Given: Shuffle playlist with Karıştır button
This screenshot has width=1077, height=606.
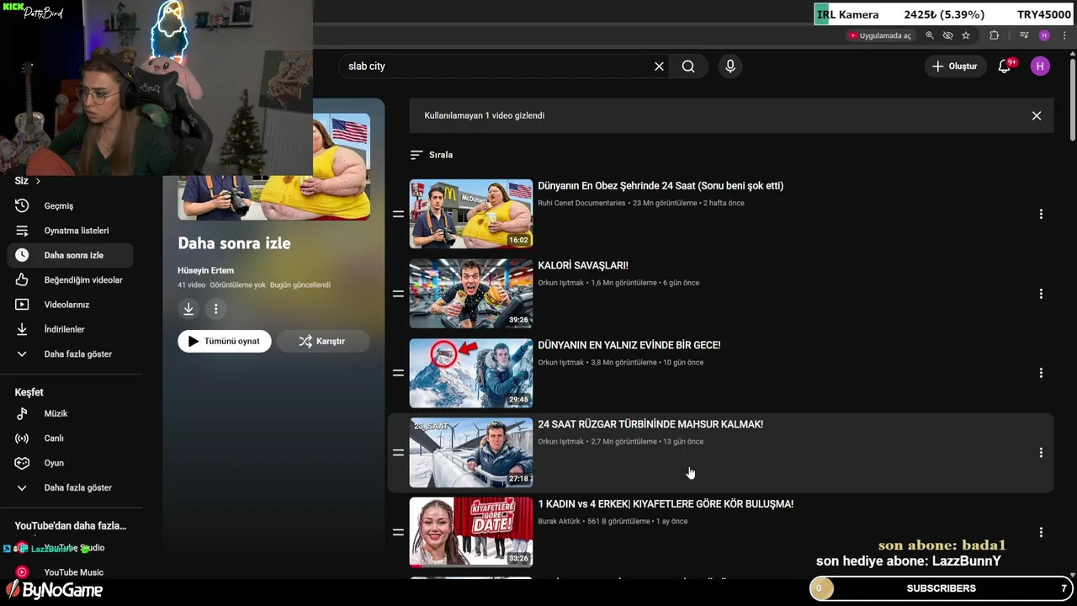Looking at the screenshot, I should pyautogui.click(x=323, y=341).
